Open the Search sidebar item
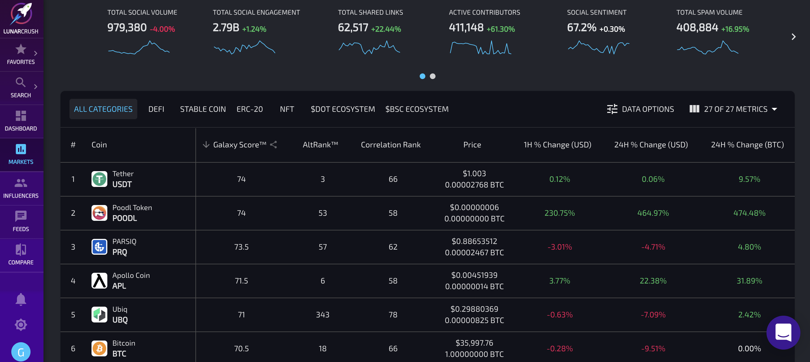810x362 pixels. [21, 88]
